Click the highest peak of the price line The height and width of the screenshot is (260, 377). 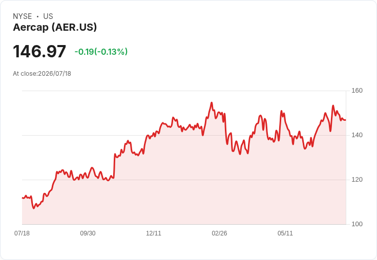(x=212, y=103)
